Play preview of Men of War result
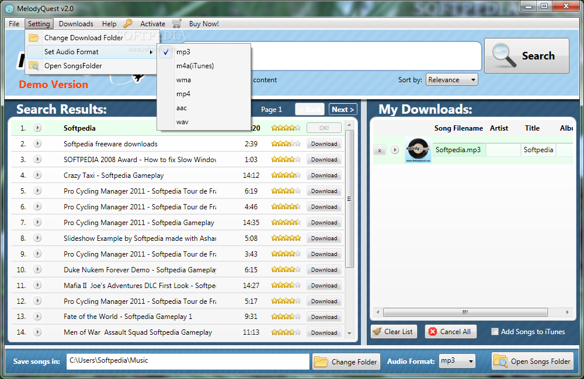 (37, 332)
